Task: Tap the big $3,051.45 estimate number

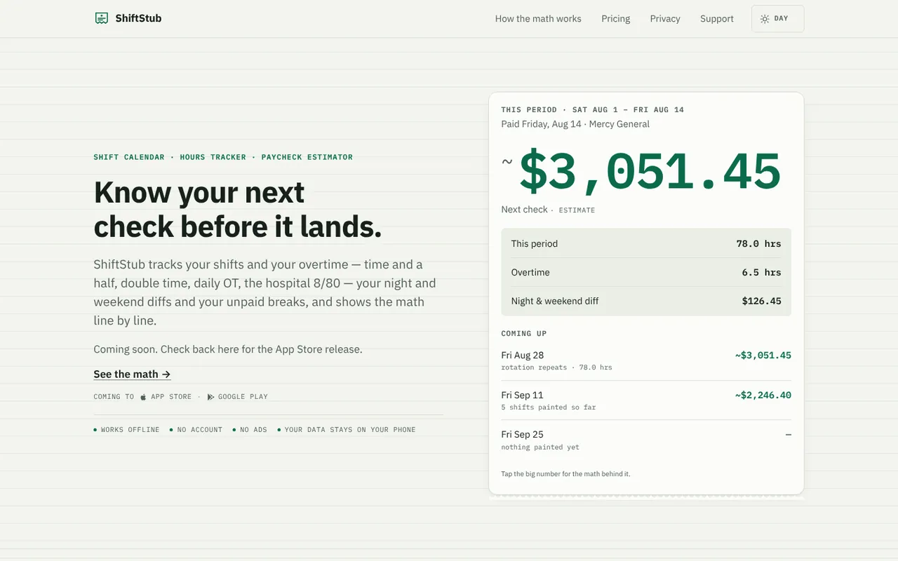Action: [650, 172]
